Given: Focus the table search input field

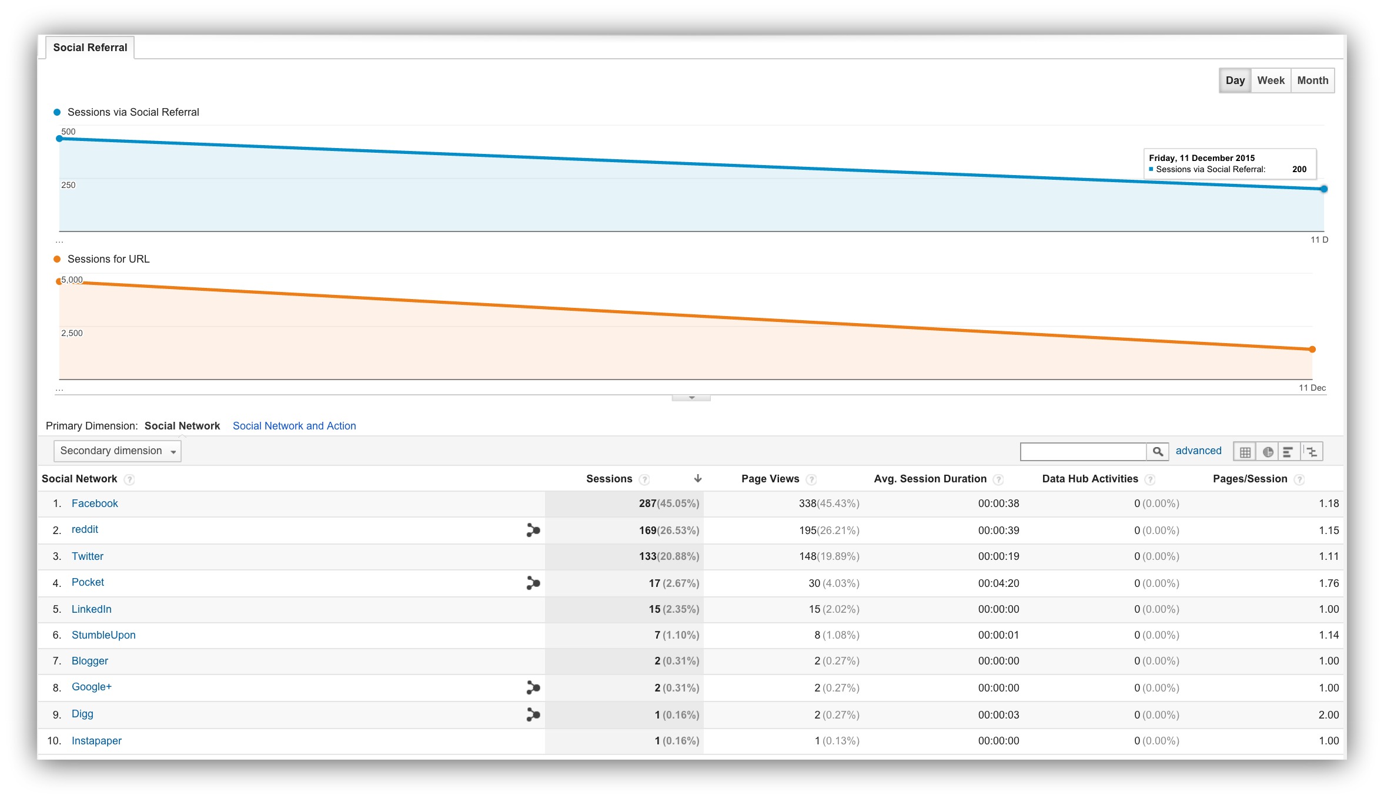Looking at the screenshot, I should [1083, 451].
